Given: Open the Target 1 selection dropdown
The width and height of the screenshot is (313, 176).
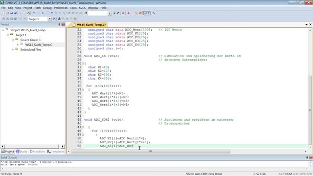Looking at the screenshot, I should pos(49,19).
